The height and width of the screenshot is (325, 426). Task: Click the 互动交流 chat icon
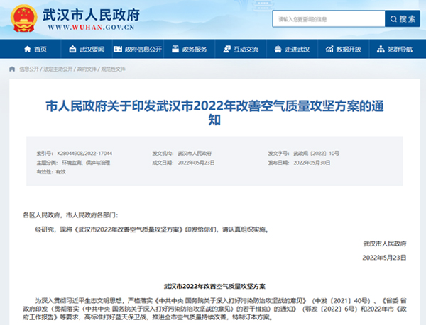pyautogui.click(x=227, y=49)
